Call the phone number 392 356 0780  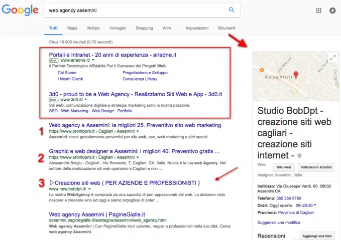tap(289, 198)
